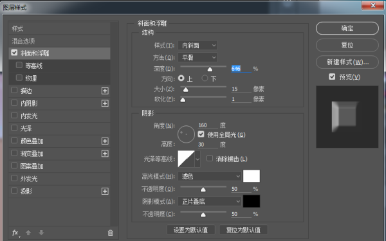Click the 复位为默认值 button
Viewport: 386px width, 241px height.
pos(243,229)
